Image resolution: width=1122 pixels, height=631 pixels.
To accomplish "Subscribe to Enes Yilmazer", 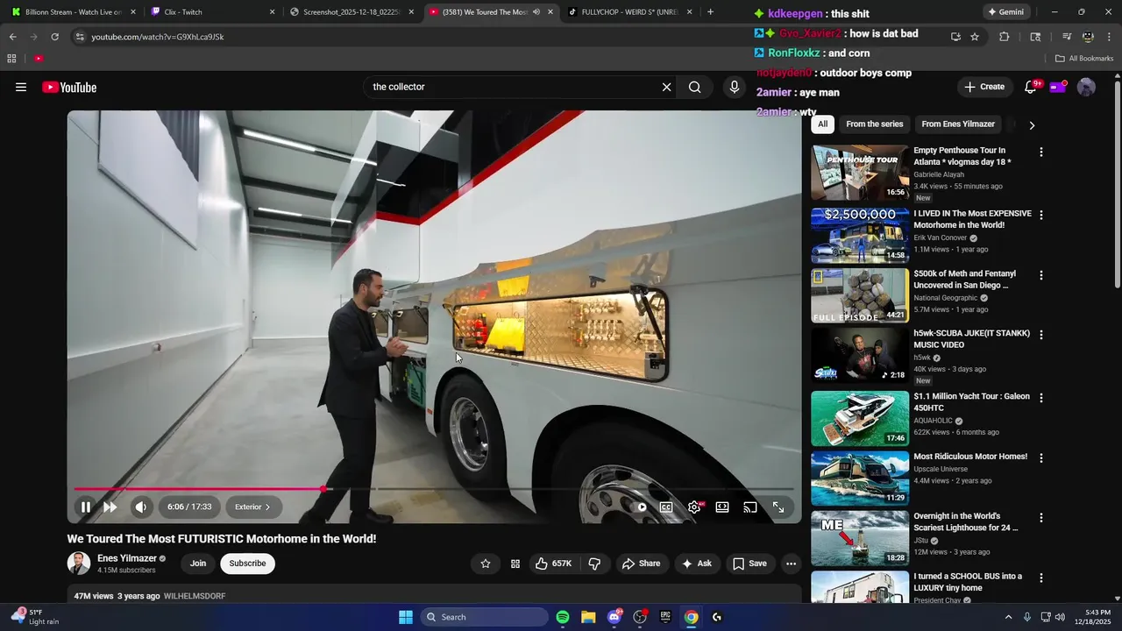I will click(247, 564).
